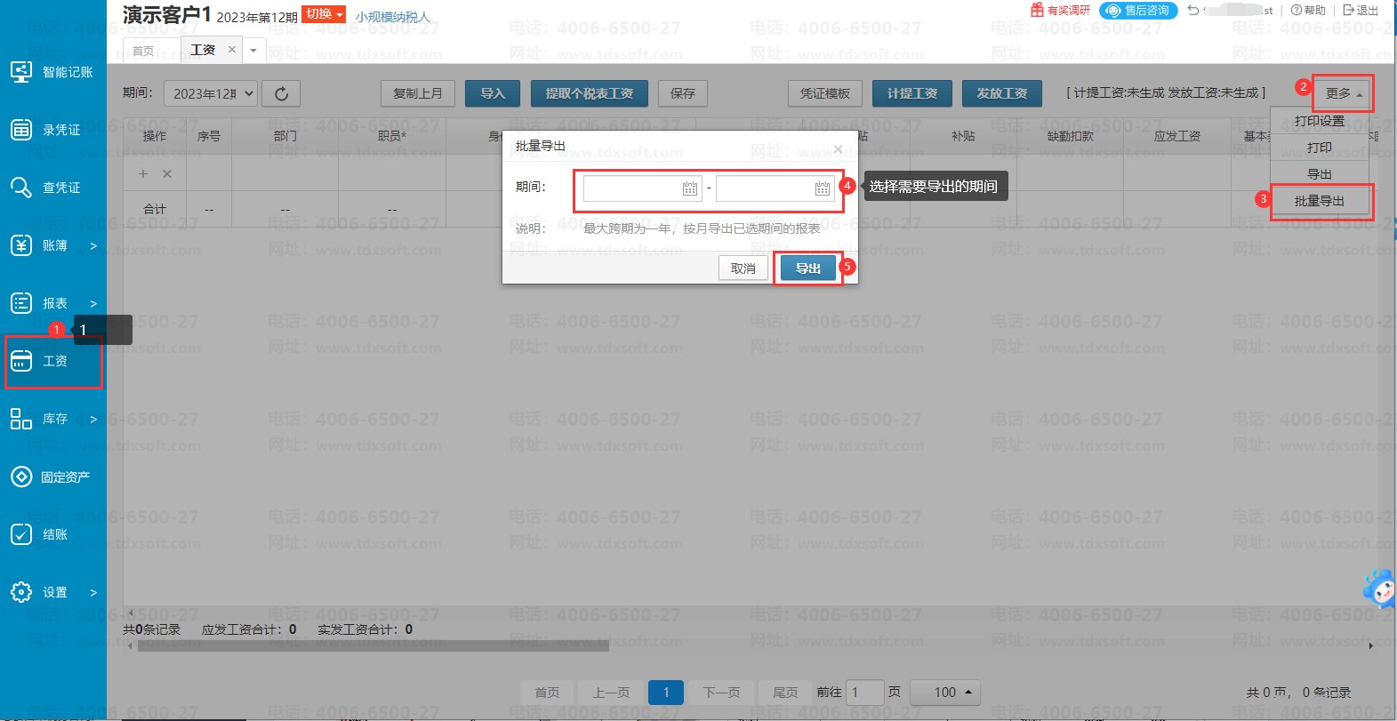1397x721 pixels.
Task: Click the 固定资产 fixed assets icon
Action: (21, 477)
